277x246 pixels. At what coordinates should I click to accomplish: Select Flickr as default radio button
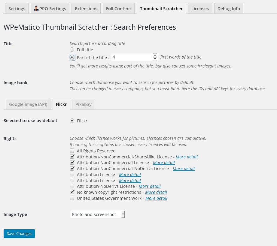tap(72, 121)
